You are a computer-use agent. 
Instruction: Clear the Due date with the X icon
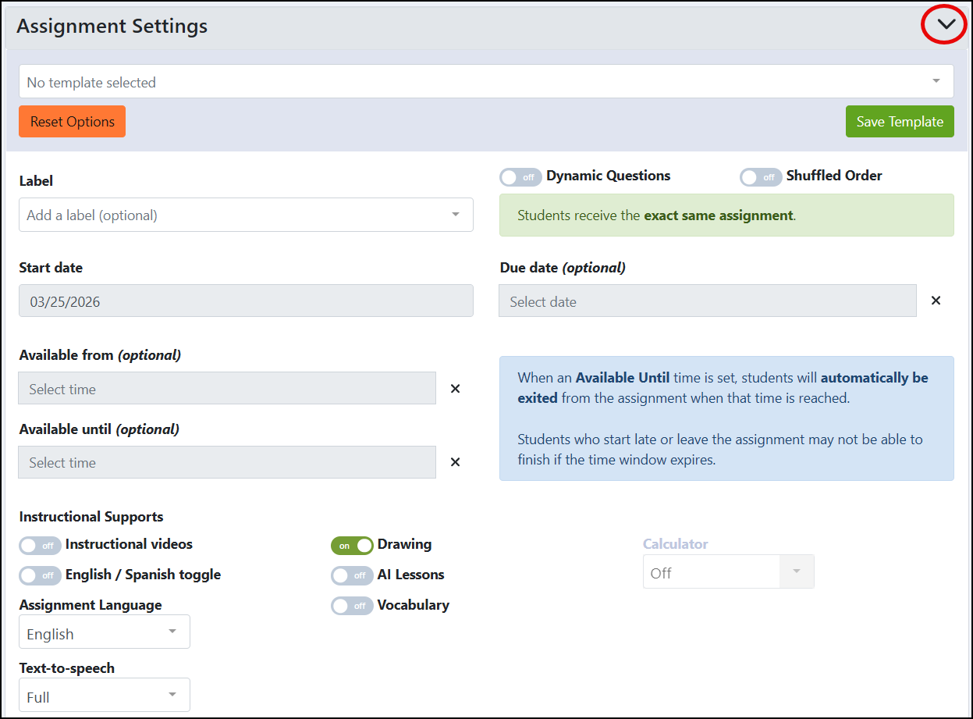[936, 301]
